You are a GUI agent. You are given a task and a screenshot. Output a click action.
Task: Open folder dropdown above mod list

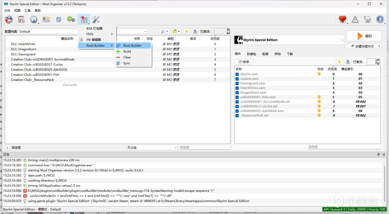pyautogui.click(x=176, y=31)
